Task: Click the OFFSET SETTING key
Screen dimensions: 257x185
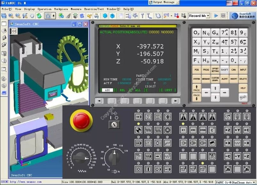Action: [215, 70]
